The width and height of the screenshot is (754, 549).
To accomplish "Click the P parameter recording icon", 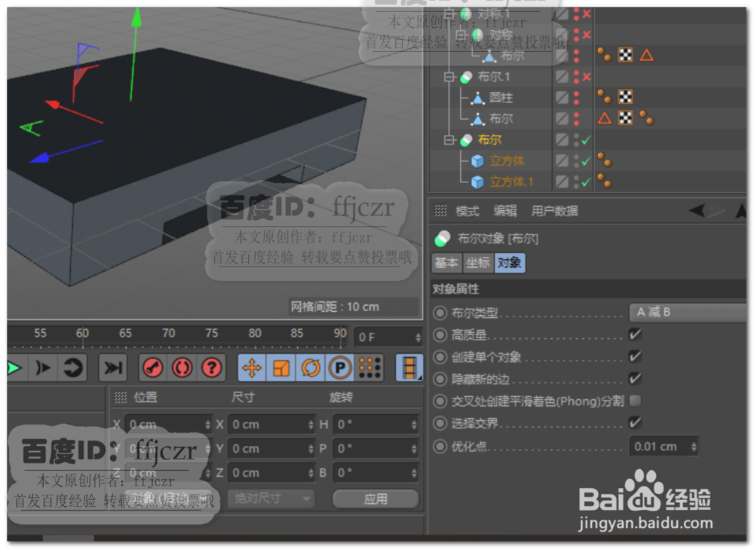I will [339, 368].
